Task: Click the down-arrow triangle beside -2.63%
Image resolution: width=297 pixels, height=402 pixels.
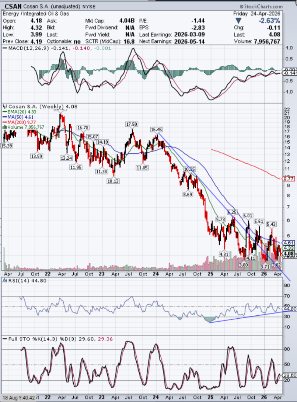Action: click(238, 21)
